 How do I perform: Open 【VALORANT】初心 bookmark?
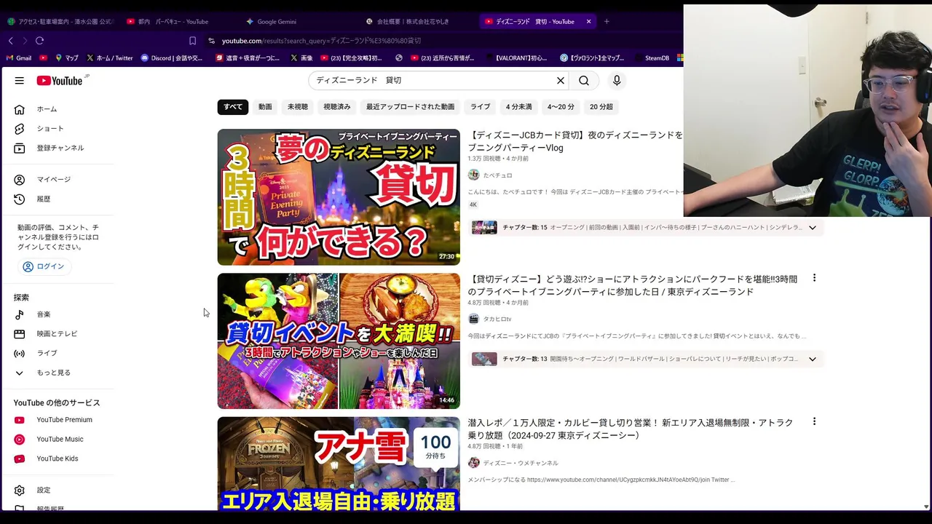click(515, 57)
